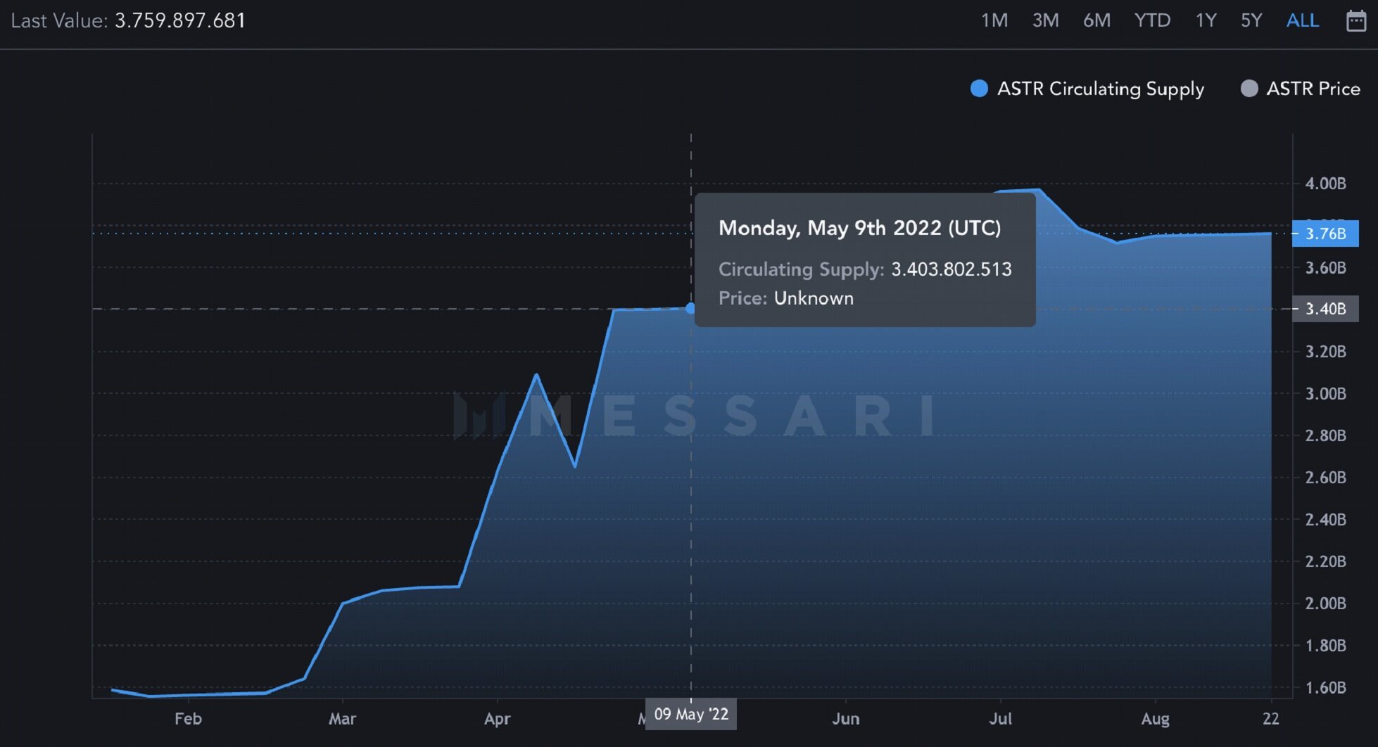This screenshot has height=747, width=1378.
Task: Click the blue 3.76B axis value badge
Action: coord(1325,234)
